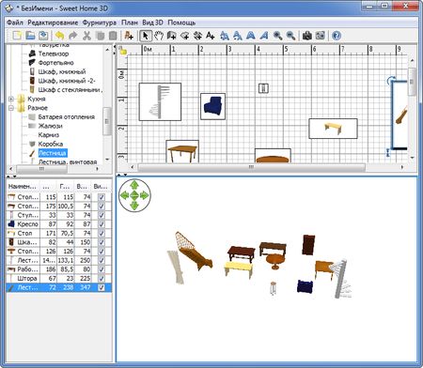
Task: Click the catalog tree scroll down arrow
Action: click(x=107, y=160)
